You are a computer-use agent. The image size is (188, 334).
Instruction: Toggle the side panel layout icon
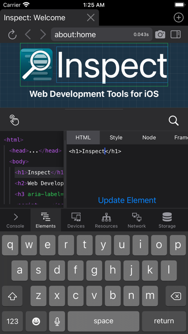176,35
